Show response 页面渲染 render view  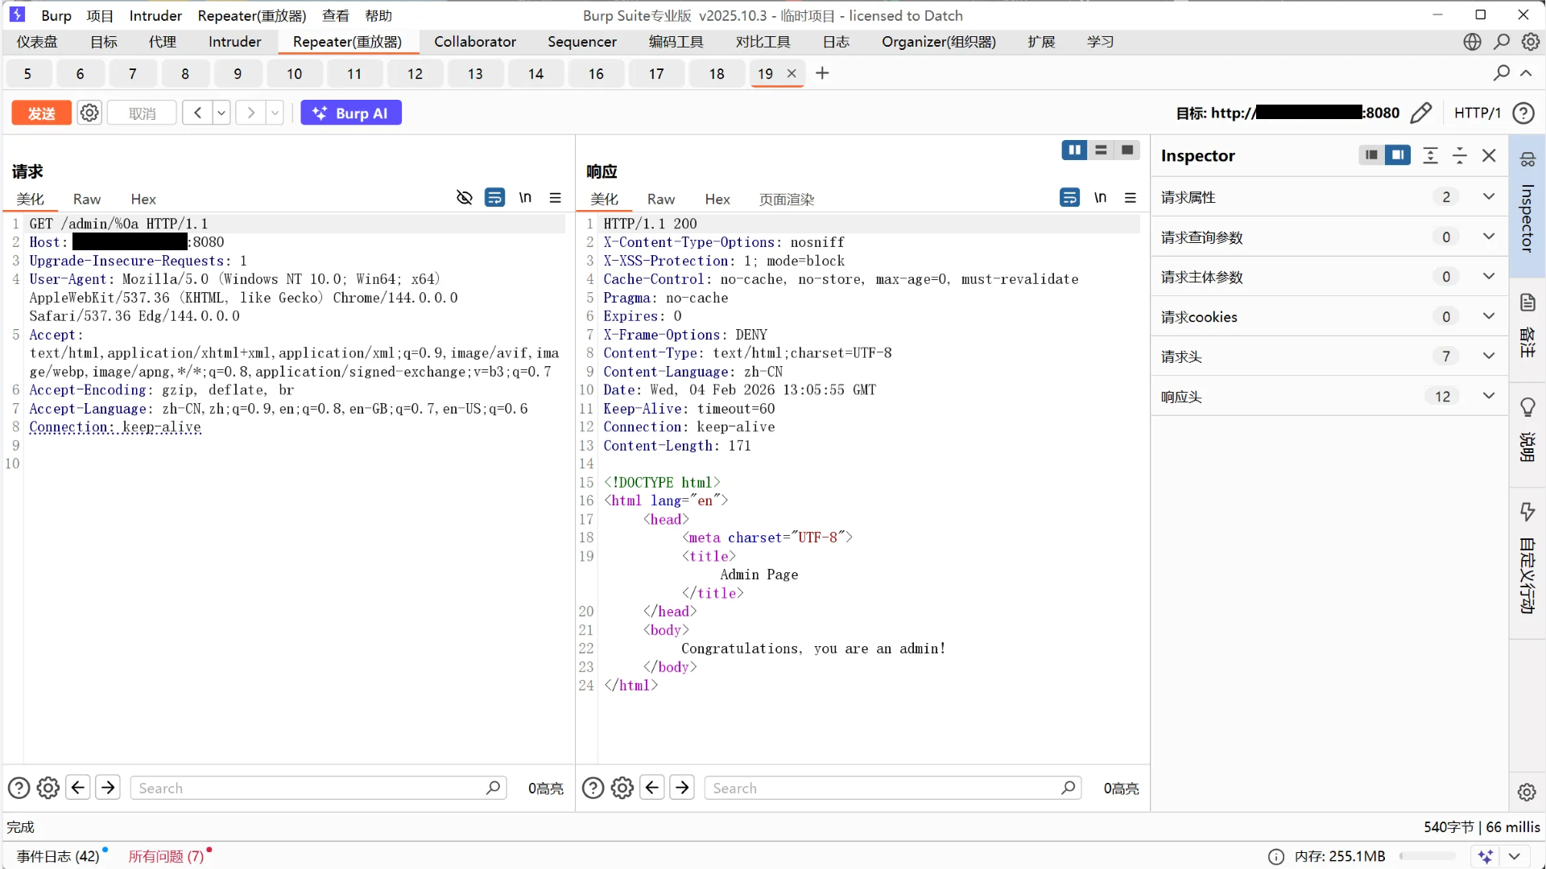click(787, 200)
